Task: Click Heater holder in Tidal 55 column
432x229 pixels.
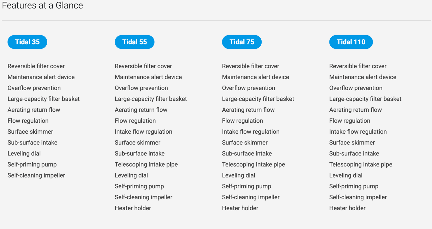Action: coord(133,208)
